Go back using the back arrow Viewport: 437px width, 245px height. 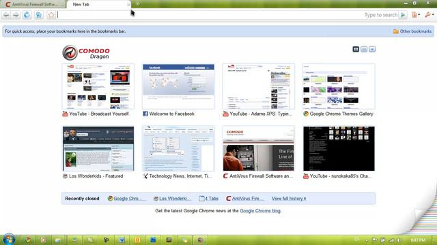tap(6, 15)
